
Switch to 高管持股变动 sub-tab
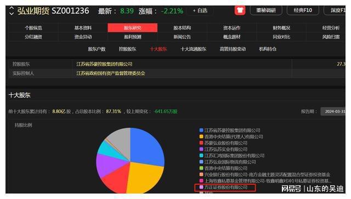(x=233, y=49)
